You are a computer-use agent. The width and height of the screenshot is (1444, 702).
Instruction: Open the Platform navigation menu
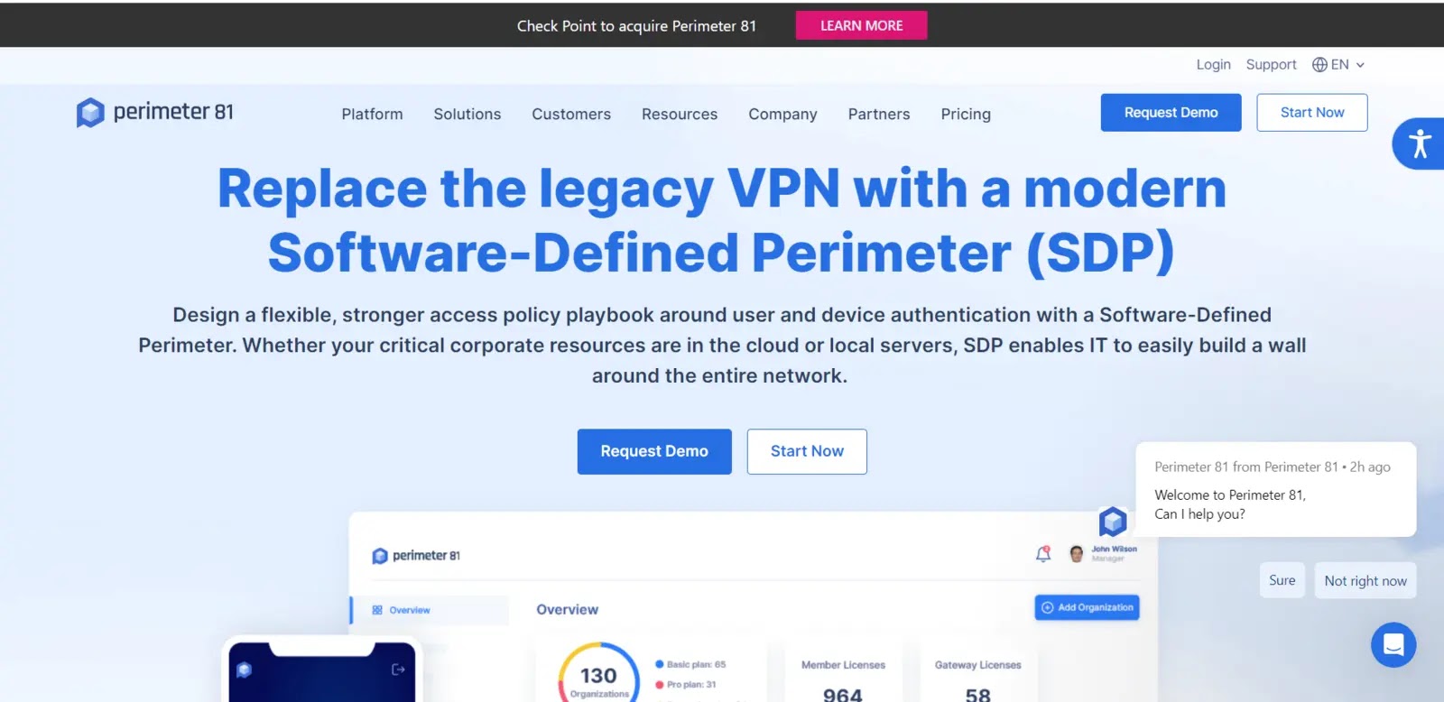click(x=372, y=114)
